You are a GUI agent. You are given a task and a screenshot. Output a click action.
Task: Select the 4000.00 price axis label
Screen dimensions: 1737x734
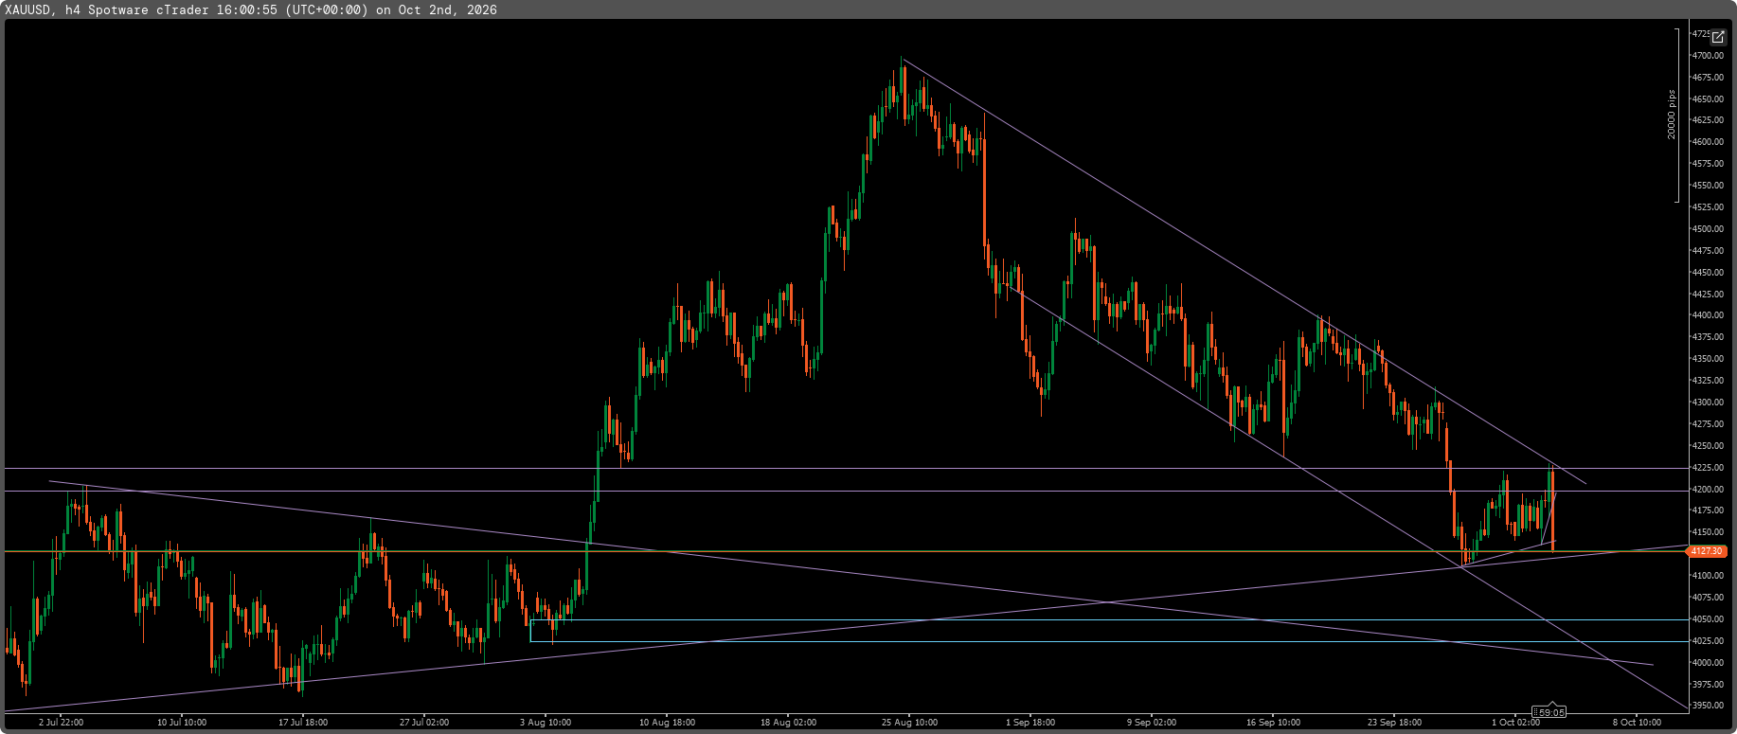click(x=1708, y=663)
